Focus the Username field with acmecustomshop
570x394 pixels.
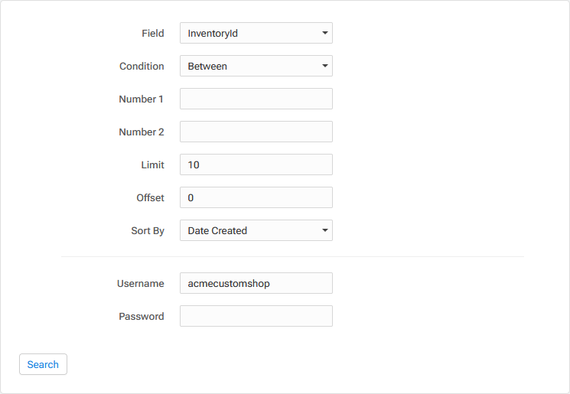coord(256,283)
